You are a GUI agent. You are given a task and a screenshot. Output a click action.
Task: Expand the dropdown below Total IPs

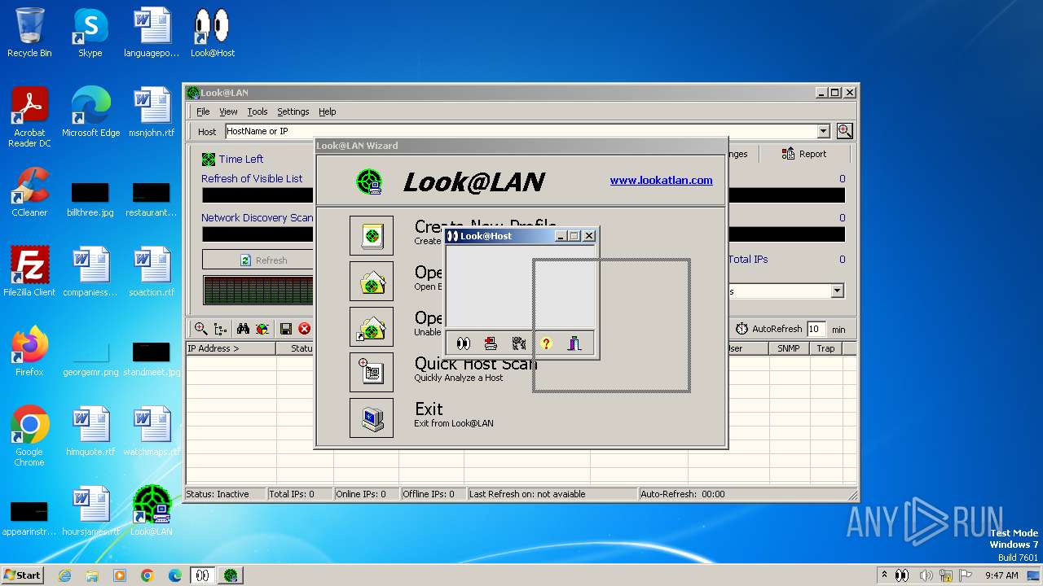[x=837, y=291]
